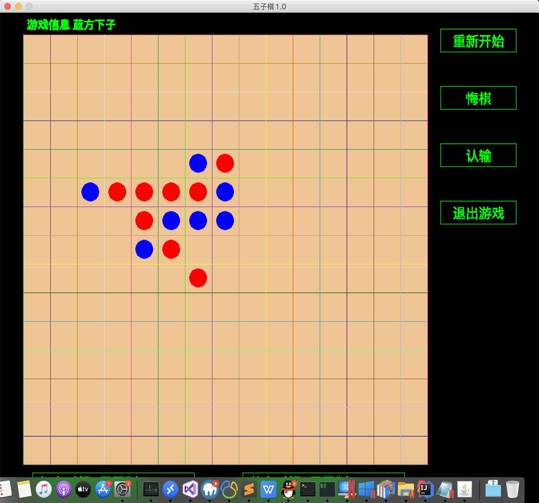
Task: Open the Trash in the dock
Action: (x=512, y=490)
